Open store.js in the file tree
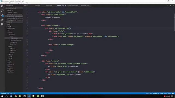 tap(10, 58)
